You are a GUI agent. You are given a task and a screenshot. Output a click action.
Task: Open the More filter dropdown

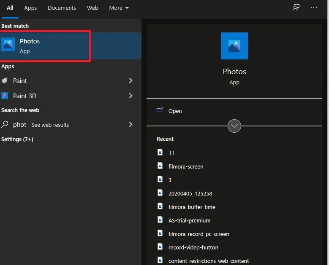[119, 8]
